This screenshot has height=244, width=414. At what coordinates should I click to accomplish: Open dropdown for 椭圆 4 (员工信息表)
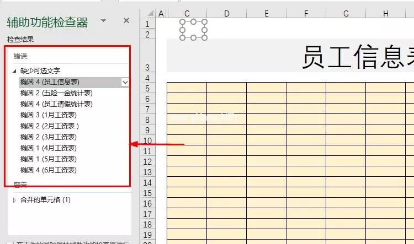click(x=125, y=82)
